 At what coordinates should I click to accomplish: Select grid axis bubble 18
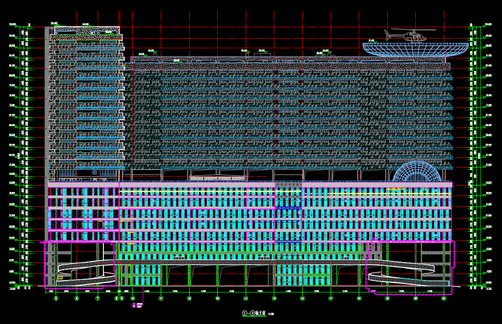tap(359, 299)
